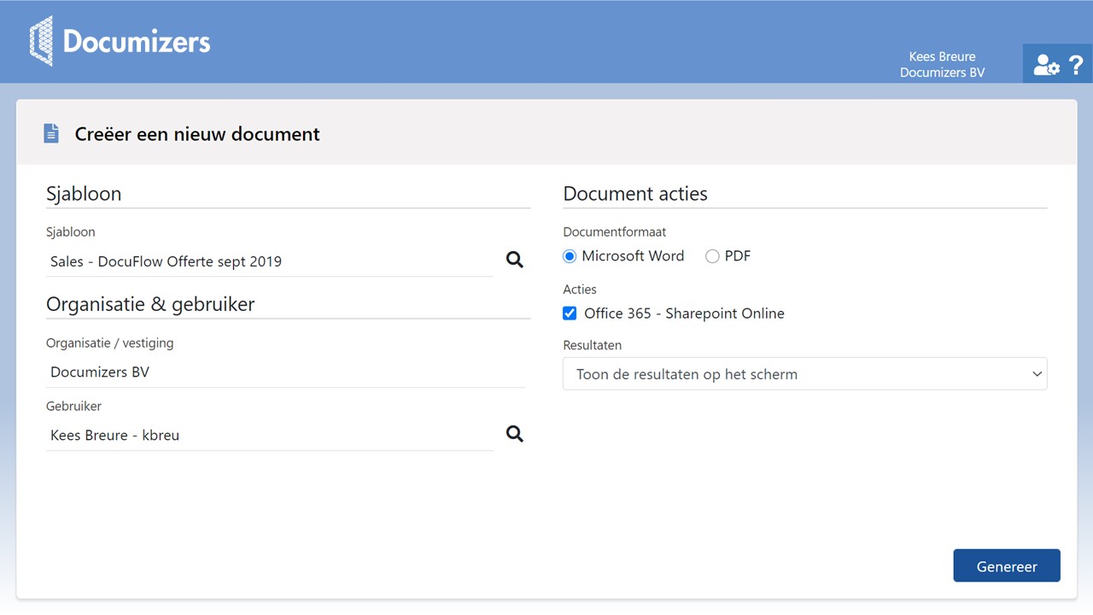Click the Kees Breure name in the header
Viewport: 1093px width, 615px height.
coord(942,56)
